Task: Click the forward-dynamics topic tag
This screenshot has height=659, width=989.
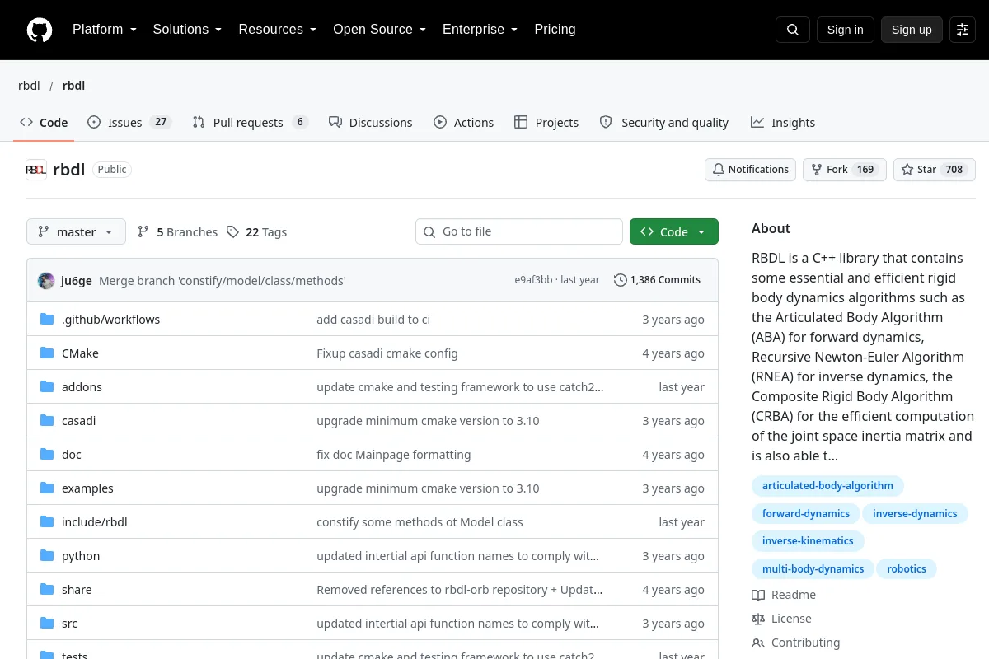Action: point(806,514)
